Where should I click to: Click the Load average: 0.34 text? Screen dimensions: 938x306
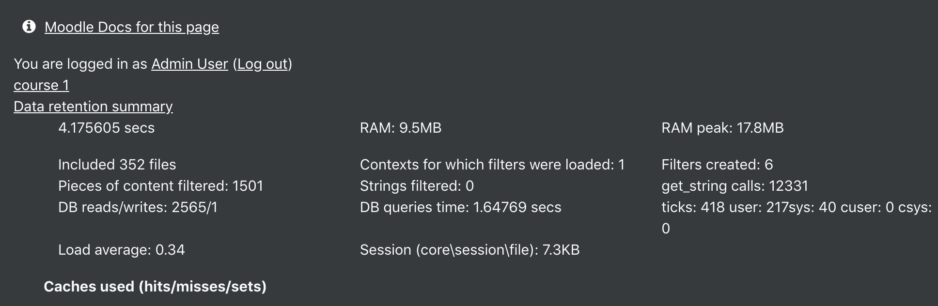pos(122,250)
